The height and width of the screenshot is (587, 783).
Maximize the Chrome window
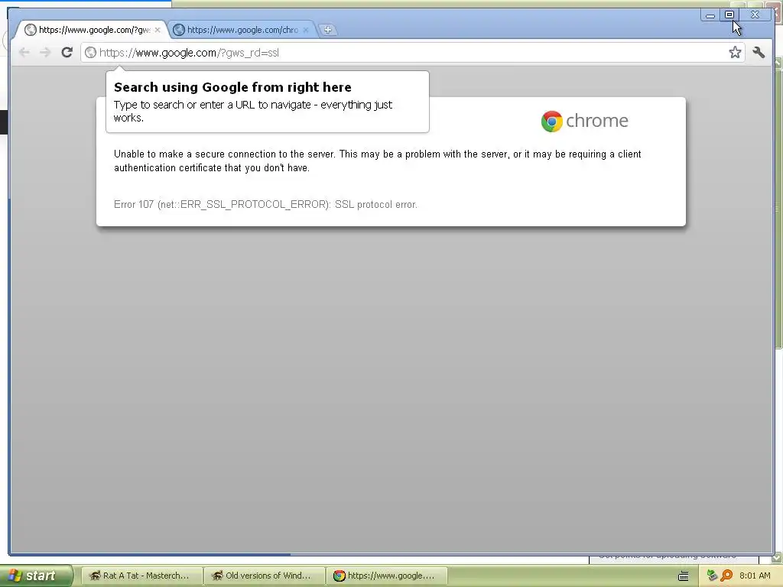(x=729, y=15)
